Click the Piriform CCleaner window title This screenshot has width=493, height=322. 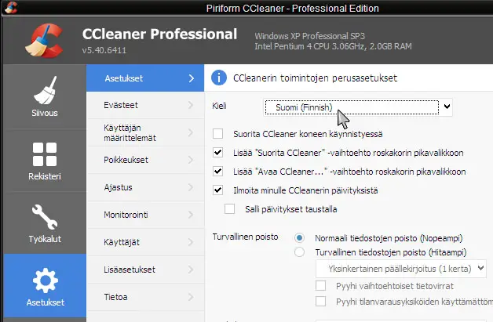(x=292, y=8)
